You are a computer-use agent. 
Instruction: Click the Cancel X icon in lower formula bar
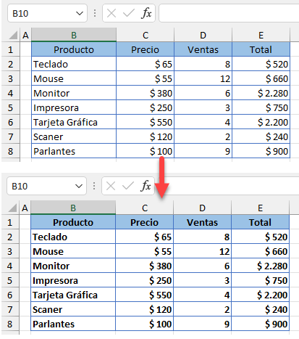(x=111, y=186)
